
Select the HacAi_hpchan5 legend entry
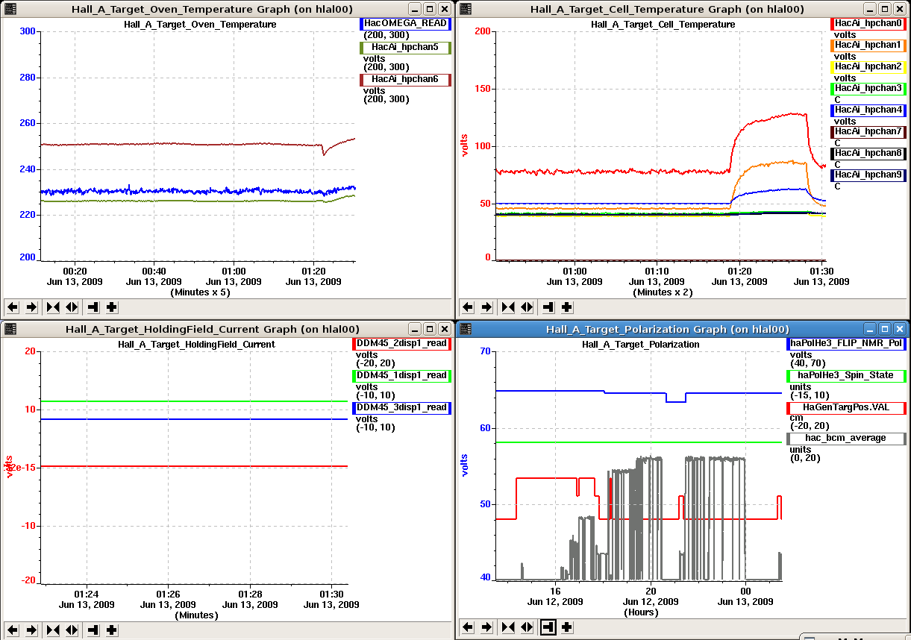405,48
